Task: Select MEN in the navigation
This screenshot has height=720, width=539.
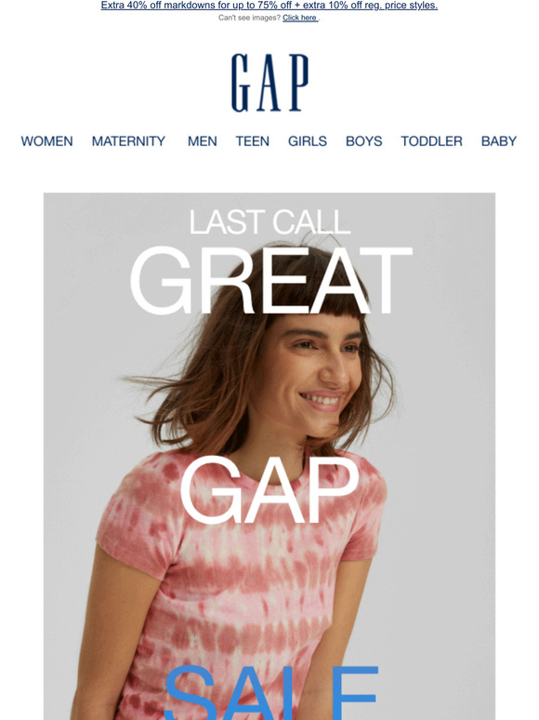Action: (x=203, y=141)
